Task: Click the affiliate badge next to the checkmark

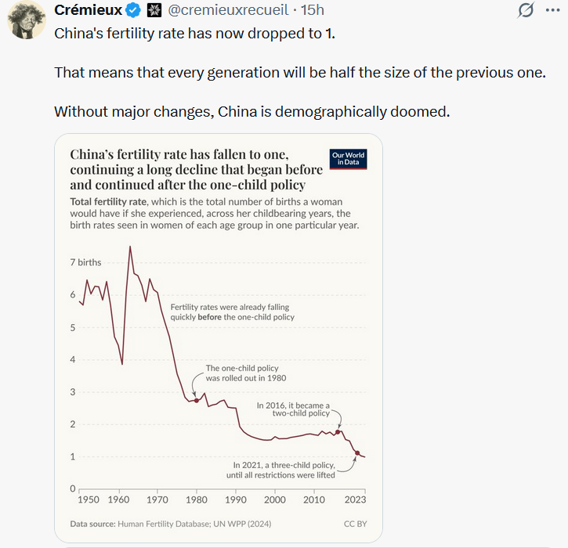Action: coord(154,10)
